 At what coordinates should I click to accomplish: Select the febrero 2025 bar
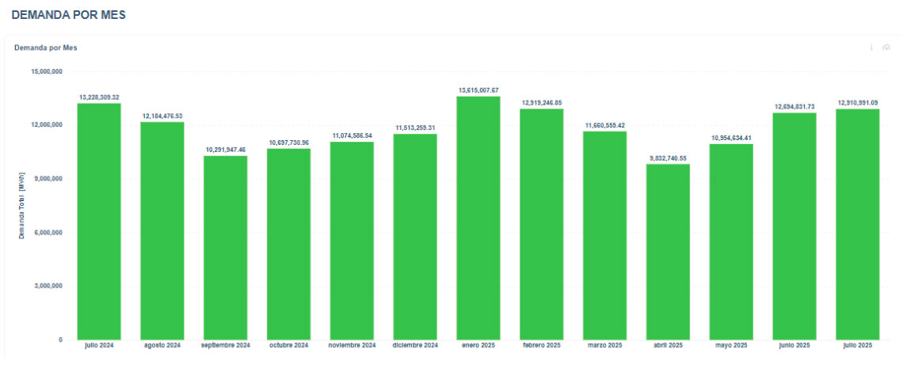[542, 224]
